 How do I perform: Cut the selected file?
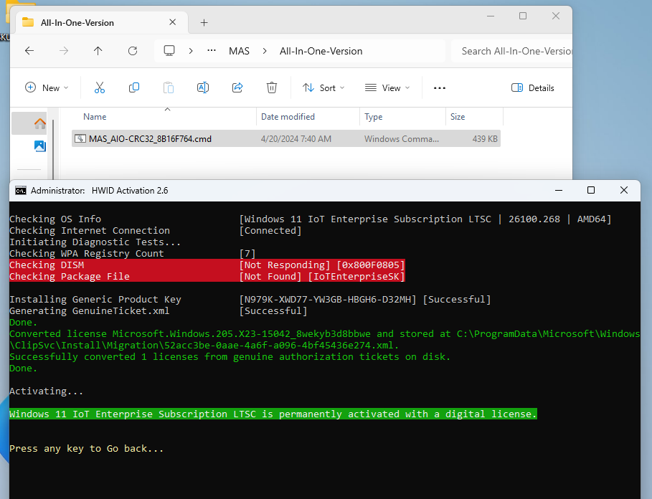click(x=100, y=87)
